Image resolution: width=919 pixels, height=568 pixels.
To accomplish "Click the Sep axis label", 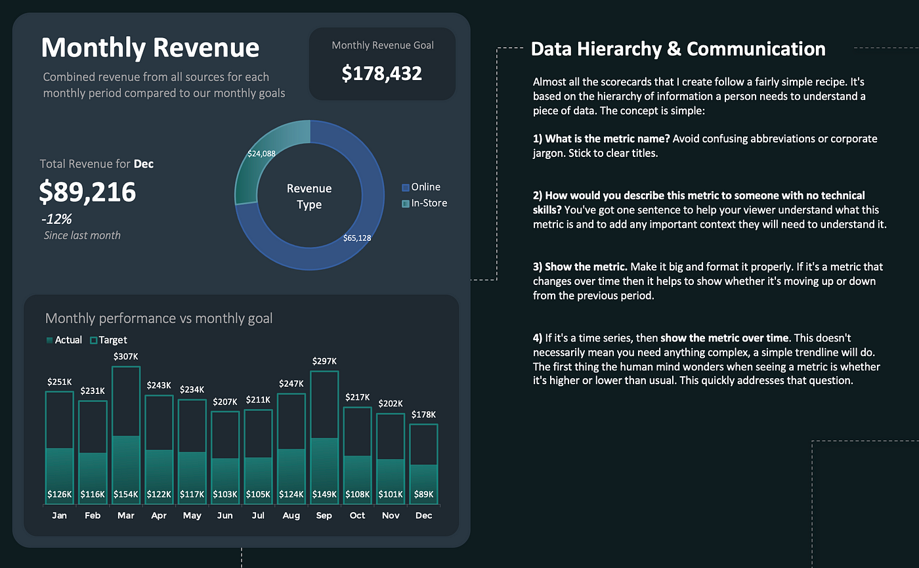I will 324,515.
